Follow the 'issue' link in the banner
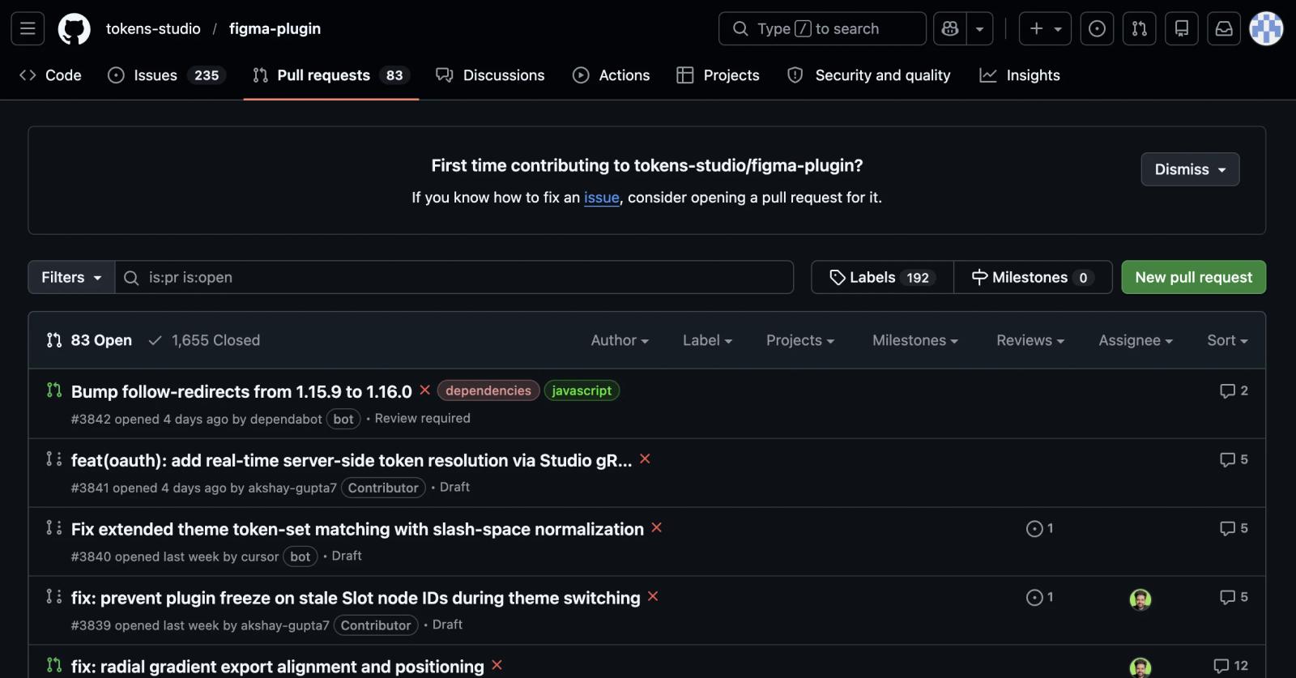Screen dimensions: 1296x678 [x=602, y=198]
